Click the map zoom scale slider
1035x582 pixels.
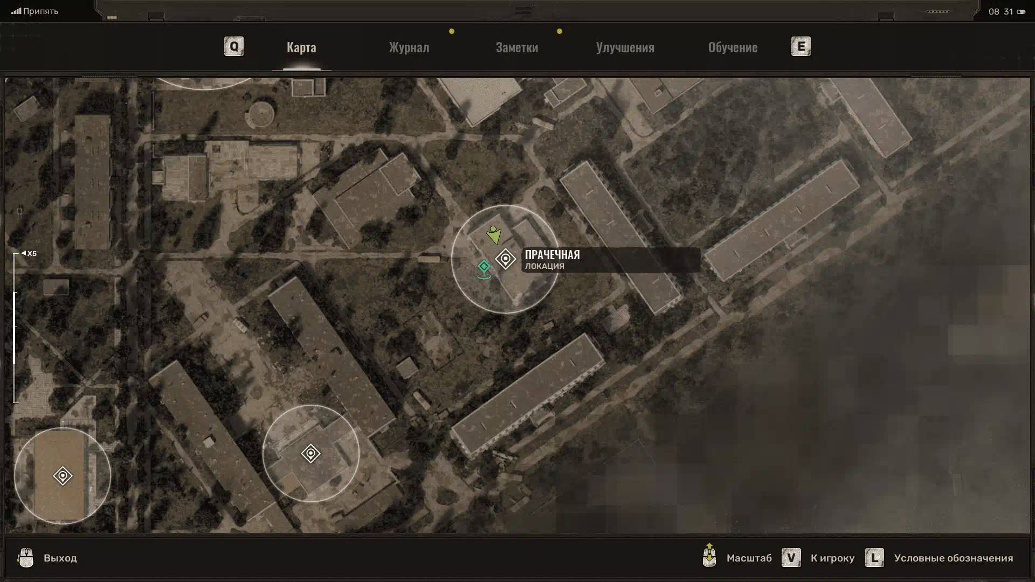click(x=16, y=328)
